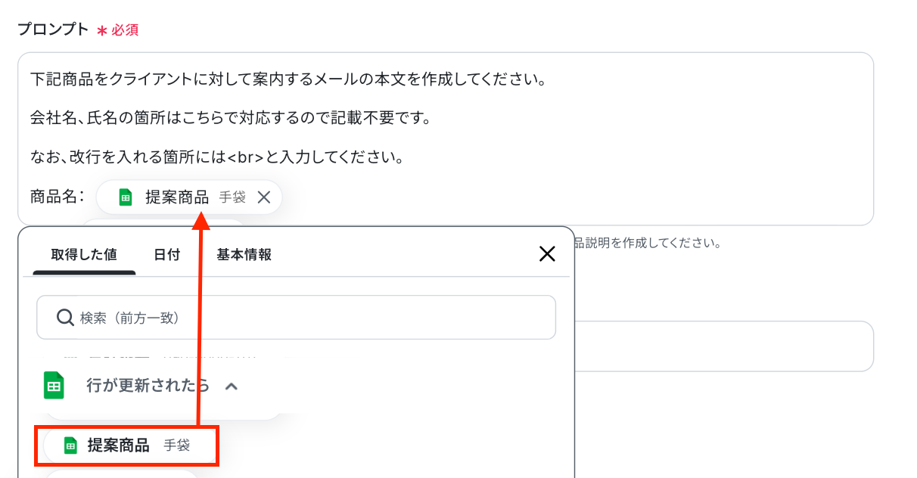
Task: Select 提案商品 手袋 from the value list
Action: [x=127, y=445]
